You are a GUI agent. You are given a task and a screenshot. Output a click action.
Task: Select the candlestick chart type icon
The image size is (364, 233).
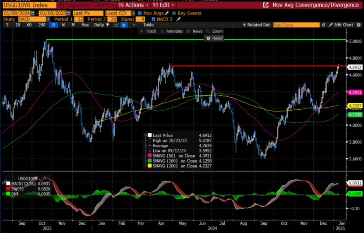coord(124,25)
